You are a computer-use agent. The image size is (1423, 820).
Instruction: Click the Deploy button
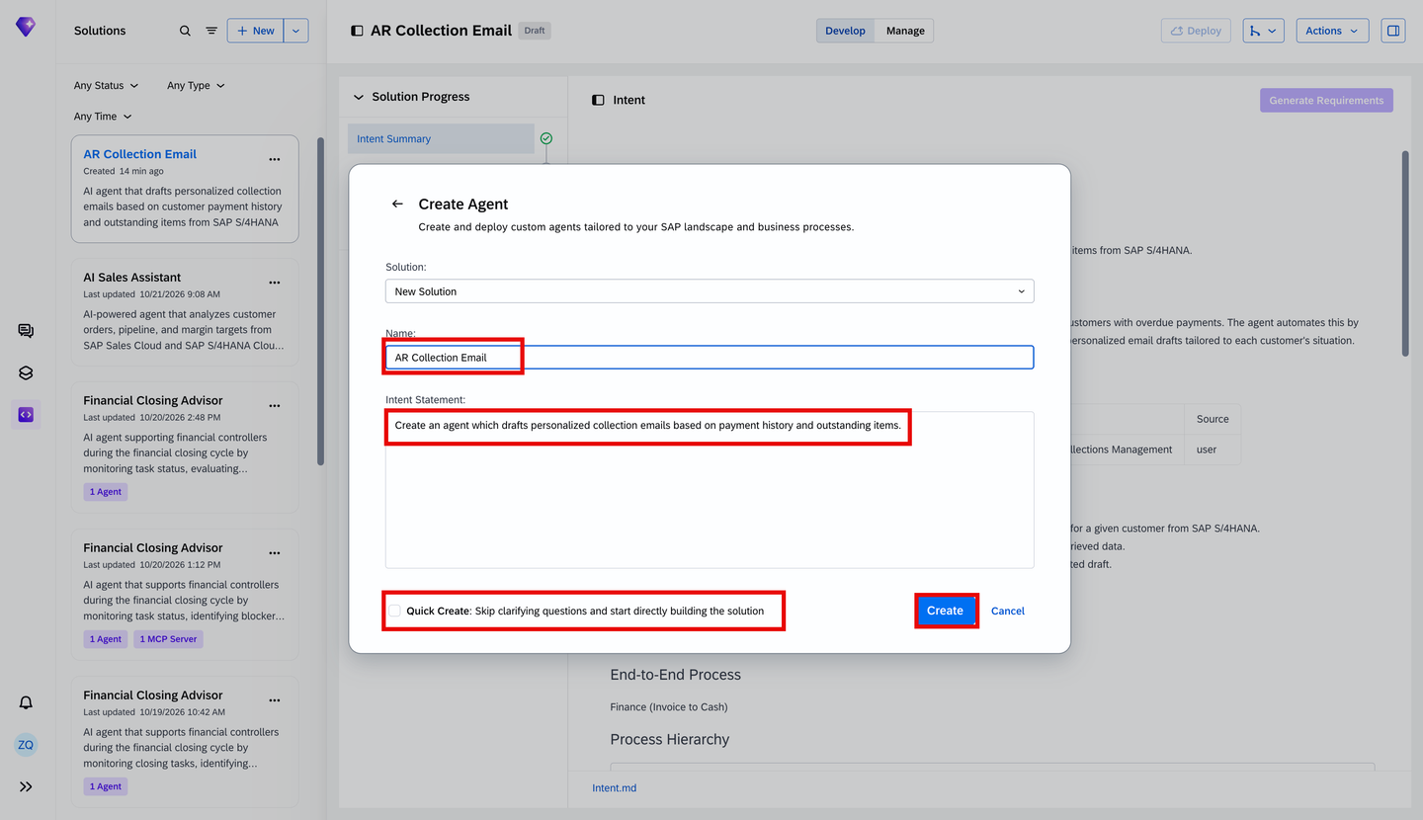(1196, 31)
